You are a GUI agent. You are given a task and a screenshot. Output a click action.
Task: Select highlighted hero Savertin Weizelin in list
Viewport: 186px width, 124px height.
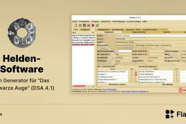tap(83, 45)
